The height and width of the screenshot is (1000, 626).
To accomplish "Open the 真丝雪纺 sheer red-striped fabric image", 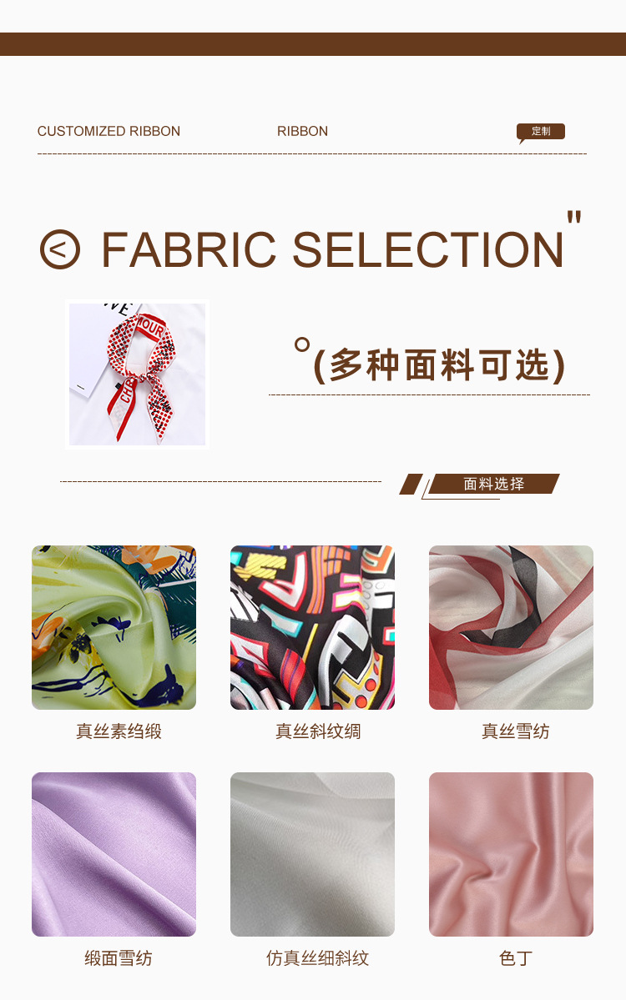I will (511, 627).
